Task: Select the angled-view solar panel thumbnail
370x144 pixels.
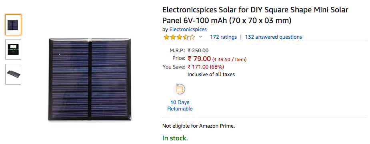Action: coord(13,74)
